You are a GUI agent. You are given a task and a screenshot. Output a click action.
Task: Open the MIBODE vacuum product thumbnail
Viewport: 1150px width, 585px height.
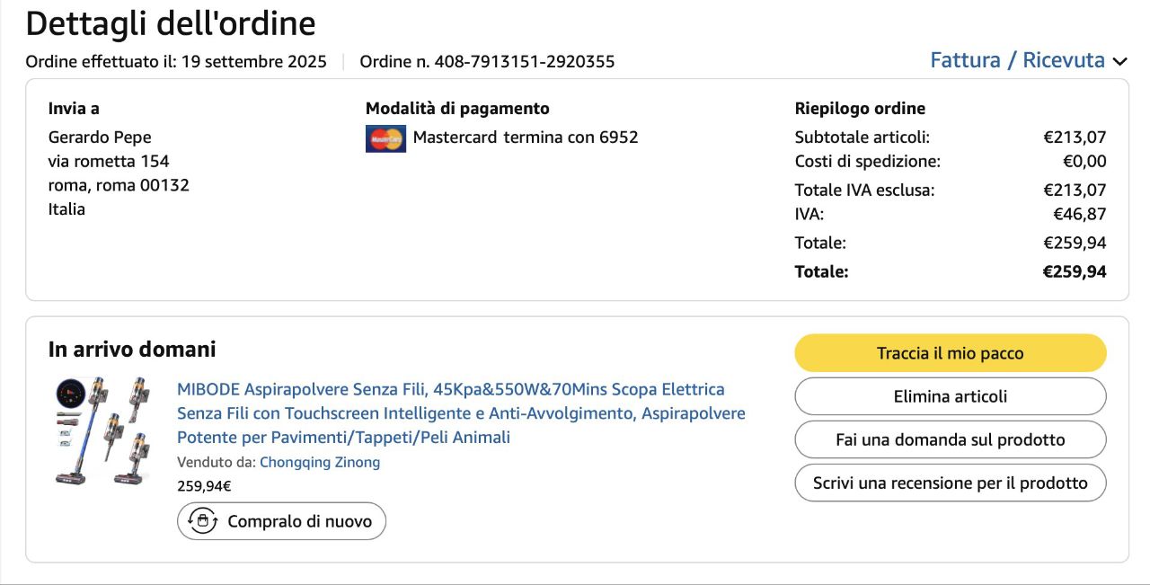tap(102, 431)
